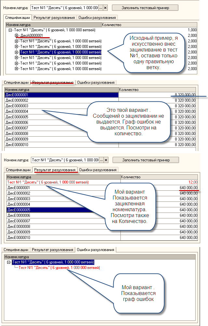The height and width of the screenshot is (326, 208).
Task: Open Ошибки разузлования tab above the 8 320 000,00 table
Action: coord(96,82)
